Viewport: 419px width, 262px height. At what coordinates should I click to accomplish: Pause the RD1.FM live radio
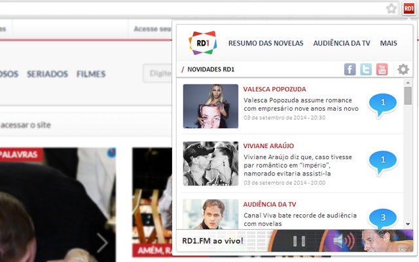click(x=299, y=241)
